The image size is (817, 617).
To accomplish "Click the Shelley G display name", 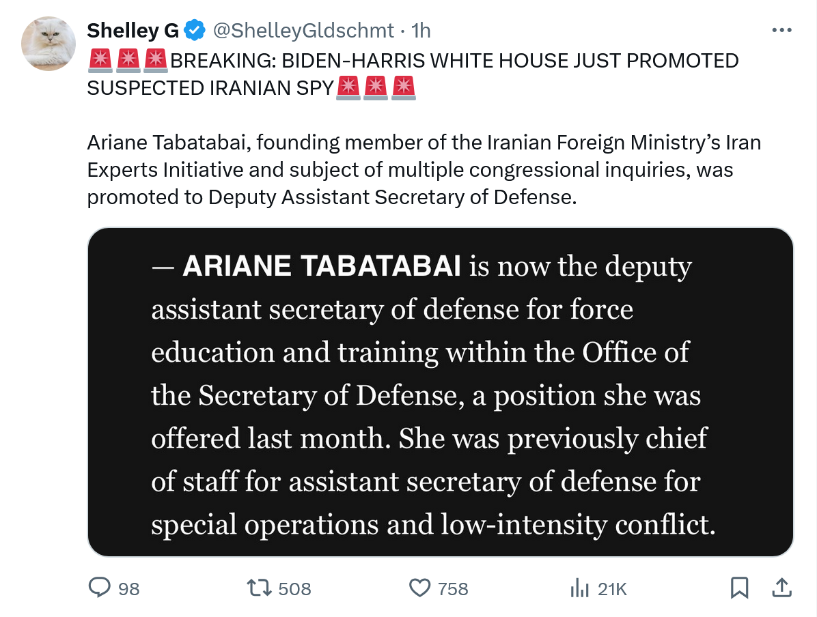I will (133, 31).
